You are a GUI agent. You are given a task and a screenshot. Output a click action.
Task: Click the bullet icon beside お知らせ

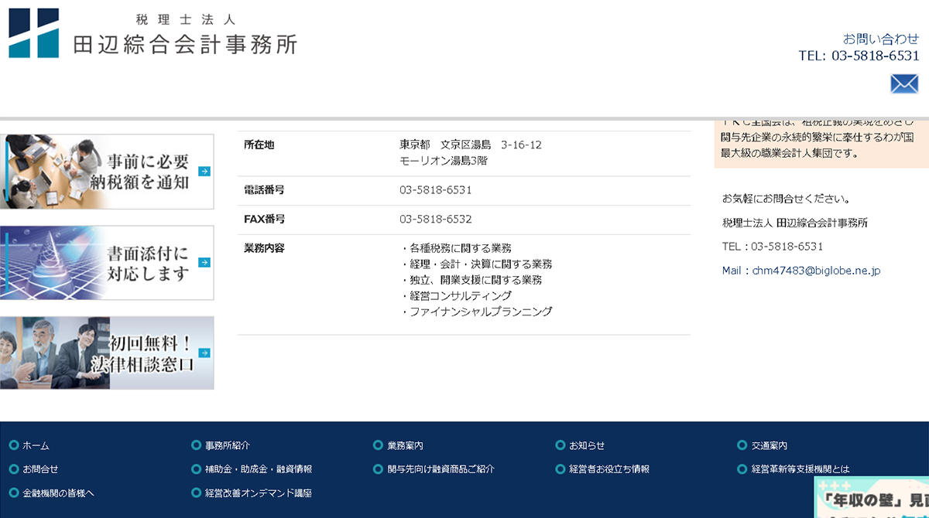click(559, 445)
